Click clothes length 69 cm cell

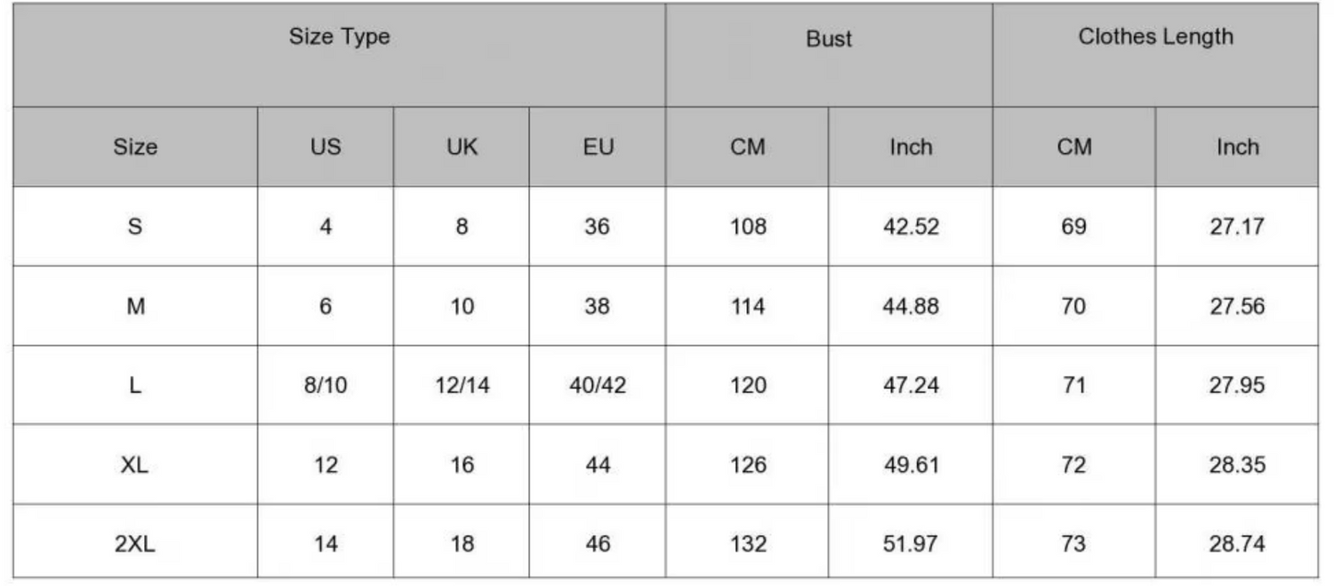click(1073, 227)
